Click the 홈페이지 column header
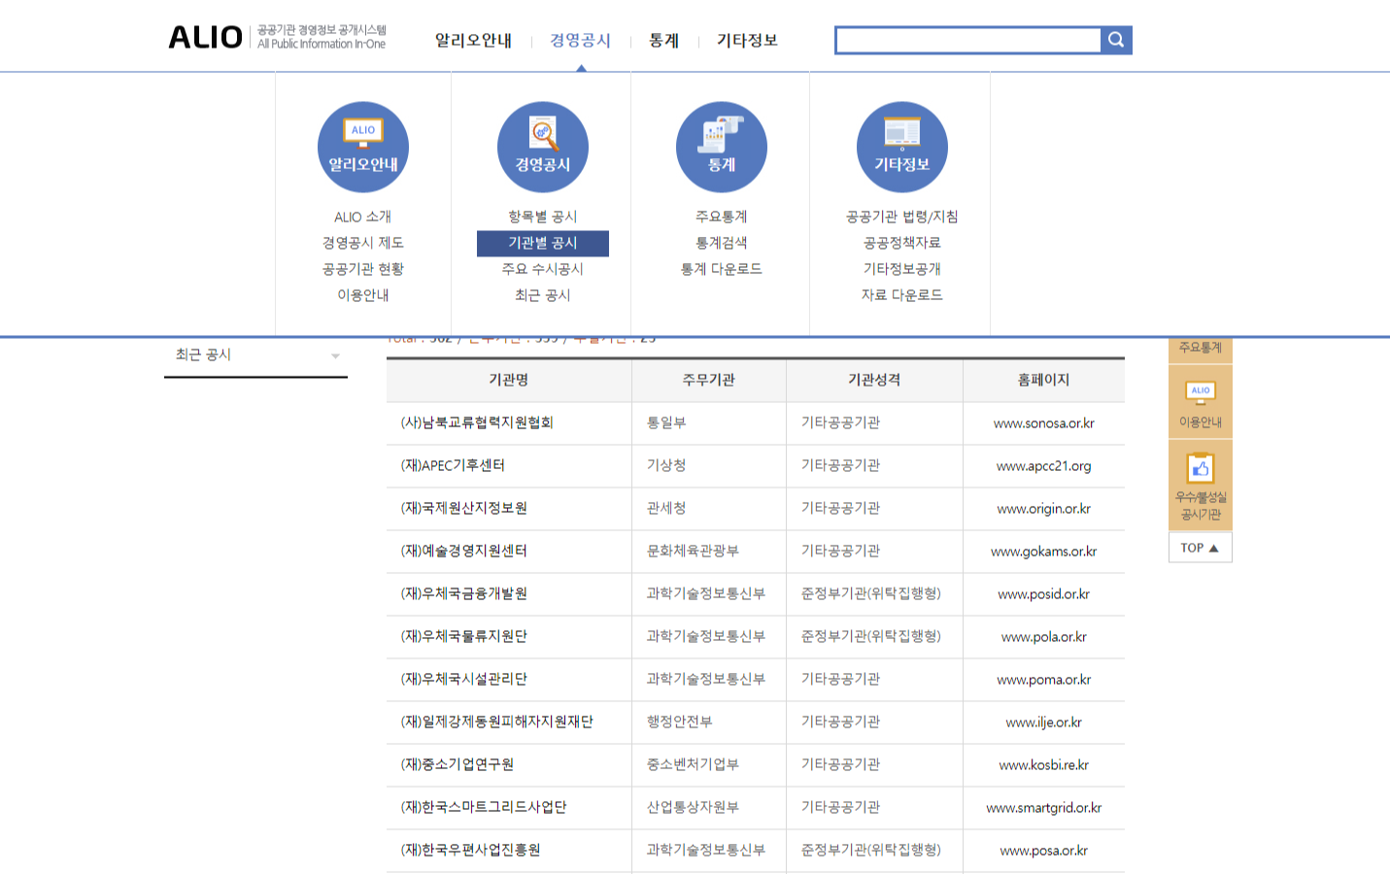1390x874 pixels. click(1044, 381)
